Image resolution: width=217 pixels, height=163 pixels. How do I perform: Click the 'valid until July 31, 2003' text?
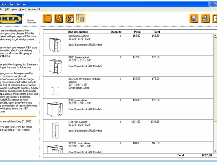coord(19,122)
